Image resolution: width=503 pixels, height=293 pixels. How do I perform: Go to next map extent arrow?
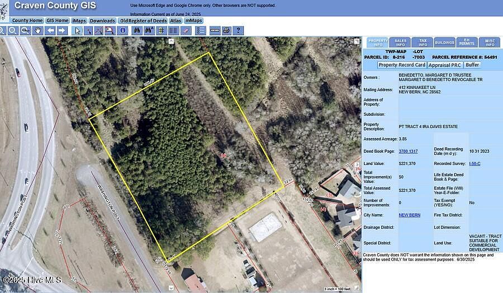point(62,31)
